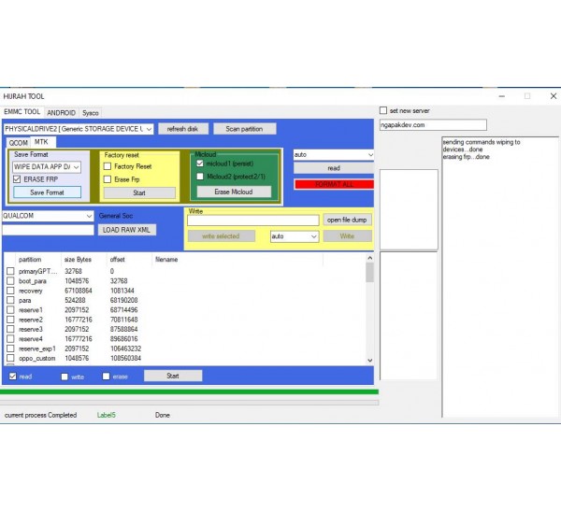This screenshot has height=512, width=561.
Task: Click Start in Factory reset group
Action: pos(139,192)
